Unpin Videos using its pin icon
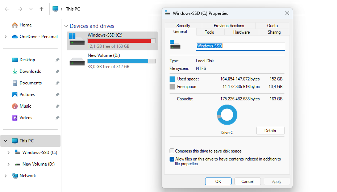 (x=57, y=118)
